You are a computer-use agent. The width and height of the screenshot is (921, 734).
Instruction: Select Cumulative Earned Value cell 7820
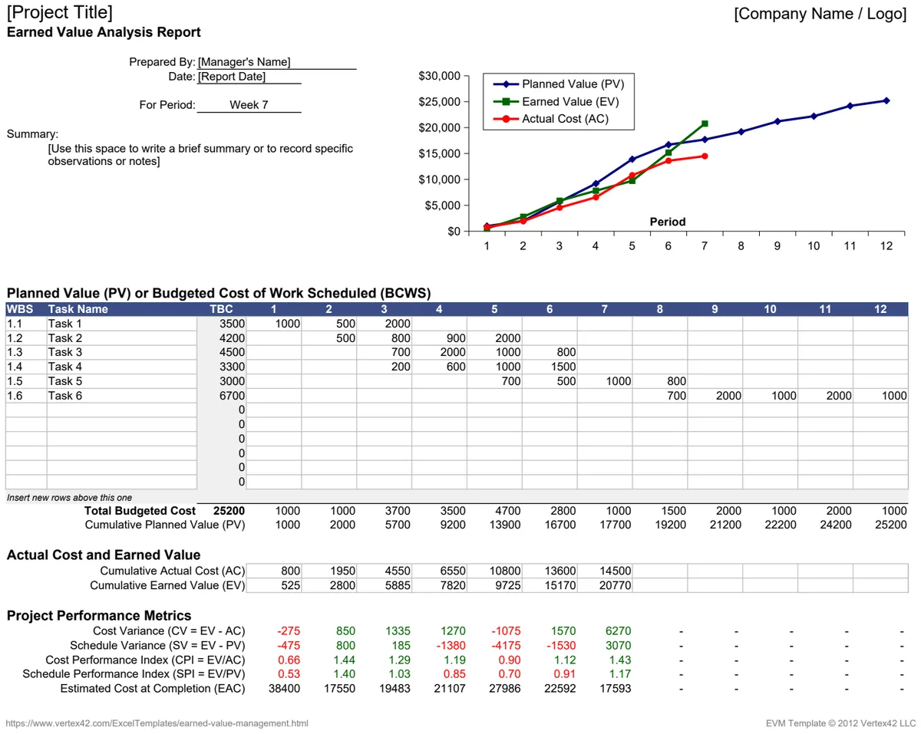pyautogui.click(x=440, y=585)
